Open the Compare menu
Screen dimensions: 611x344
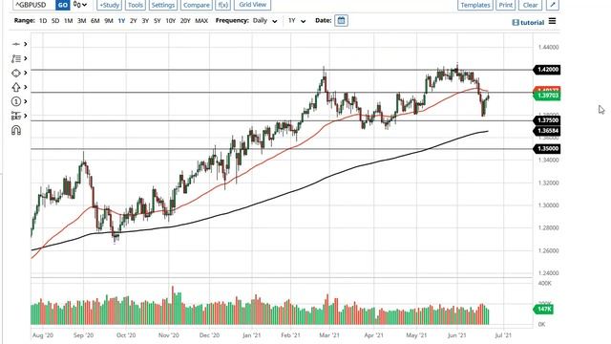(197, 5)
